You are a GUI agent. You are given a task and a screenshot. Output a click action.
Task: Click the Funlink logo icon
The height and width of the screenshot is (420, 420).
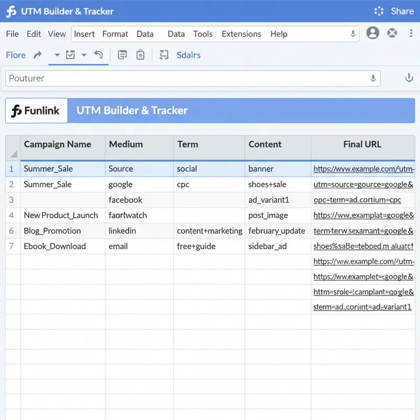[x=18, y=110]
